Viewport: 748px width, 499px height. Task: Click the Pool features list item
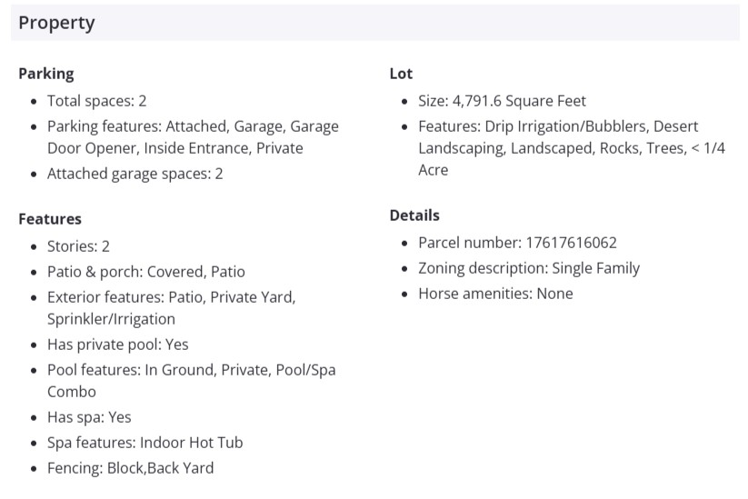[191, 381]
